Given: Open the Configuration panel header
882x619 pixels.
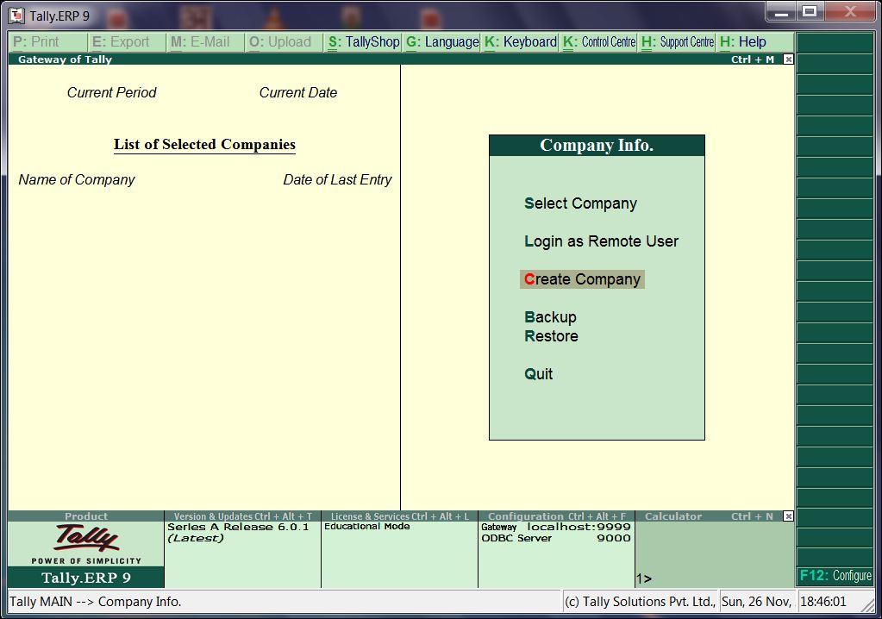Looking at the screenshot, I should 556,516.
